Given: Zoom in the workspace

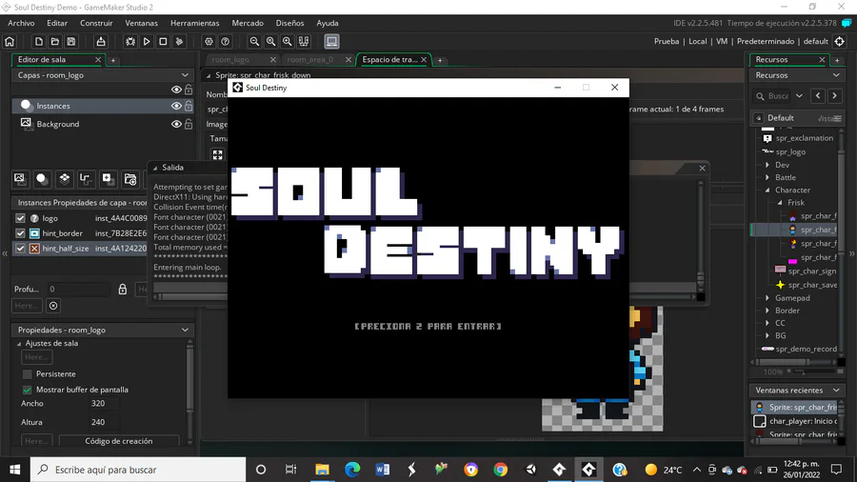Looking at the screenshot, I should point(287,42).
